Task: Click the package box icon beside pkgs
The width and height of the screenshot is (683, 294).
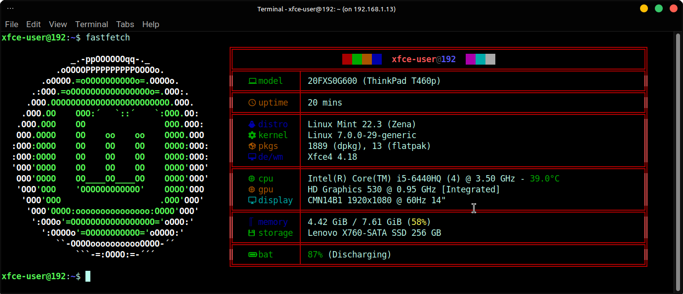Action: [x=252, y=146]
